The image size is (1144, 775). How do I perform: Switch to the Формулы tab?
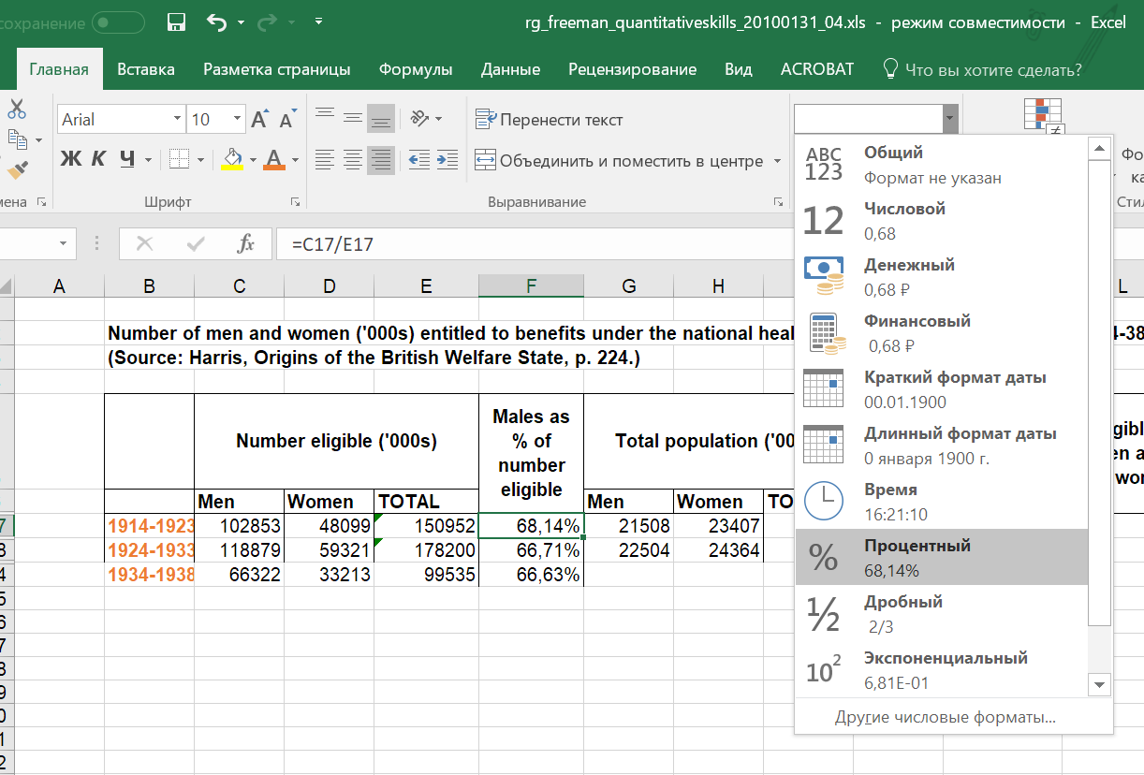415,69
